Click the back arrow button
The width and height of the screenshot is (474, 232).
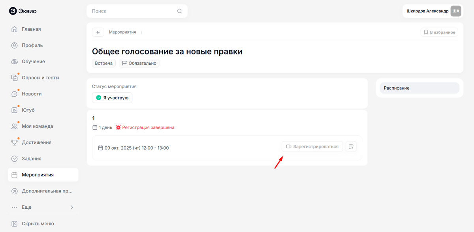[98, 32]
